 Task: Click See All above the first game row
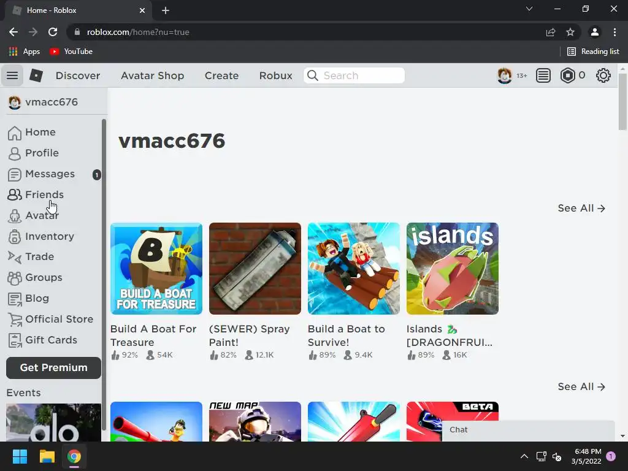[x=581, y=209]
